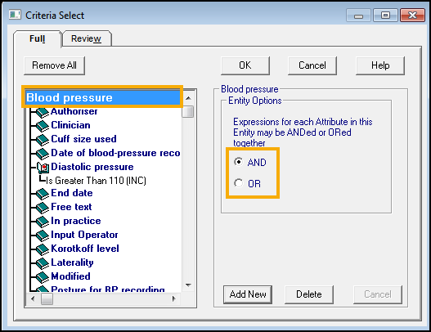
Task: Select Is Greater Than 110 (INC) expression
Action: click(x=97, y=181)
